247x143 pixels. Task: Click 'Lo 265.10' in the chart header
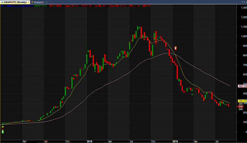click(x=100, y=6)
